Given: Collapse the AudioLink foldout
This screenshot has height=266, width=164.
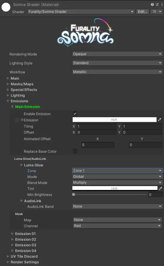Looking at the screenshot, I should point(21,201).
